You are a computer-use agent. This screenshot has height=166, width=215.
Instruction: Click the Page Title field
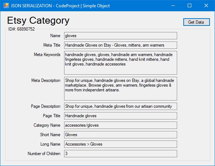121,116
